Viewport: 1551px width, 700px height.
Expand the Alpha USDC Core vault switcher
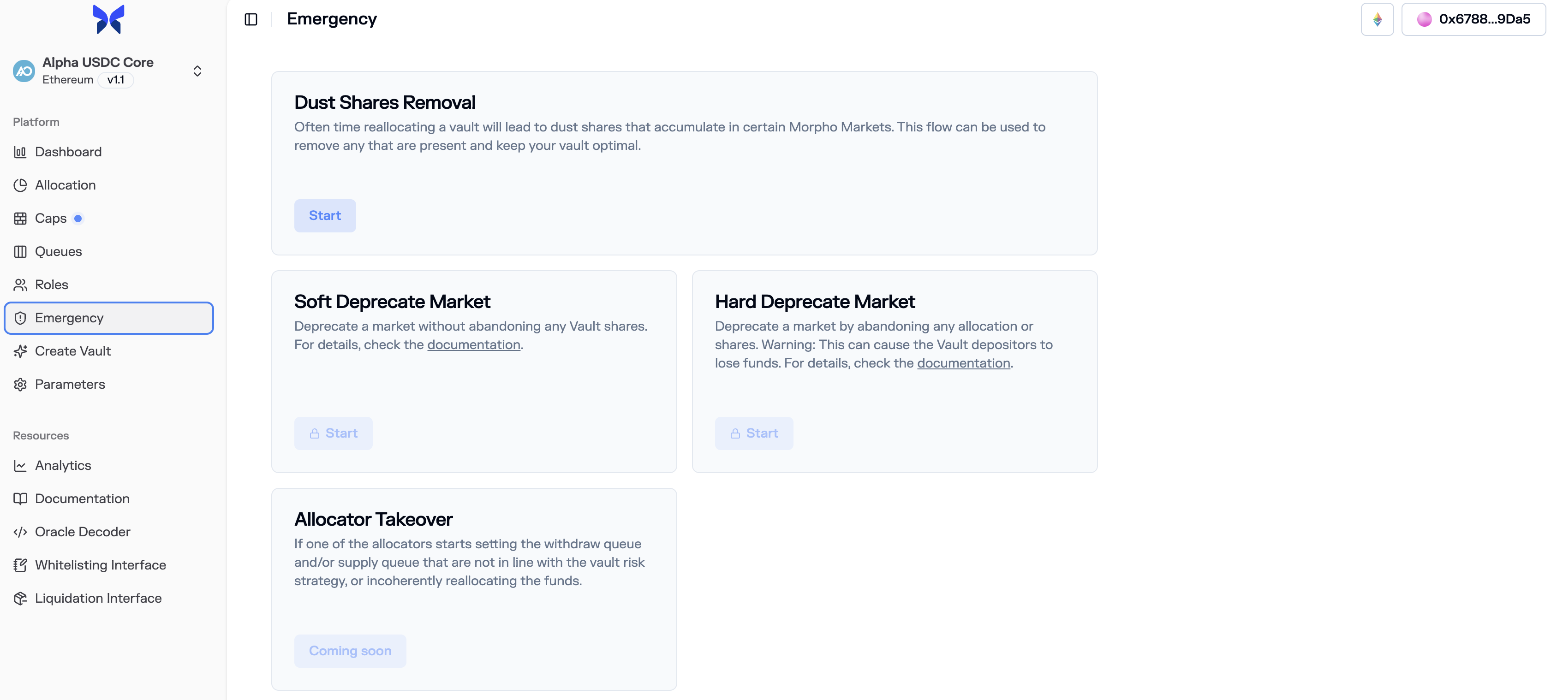197,71
